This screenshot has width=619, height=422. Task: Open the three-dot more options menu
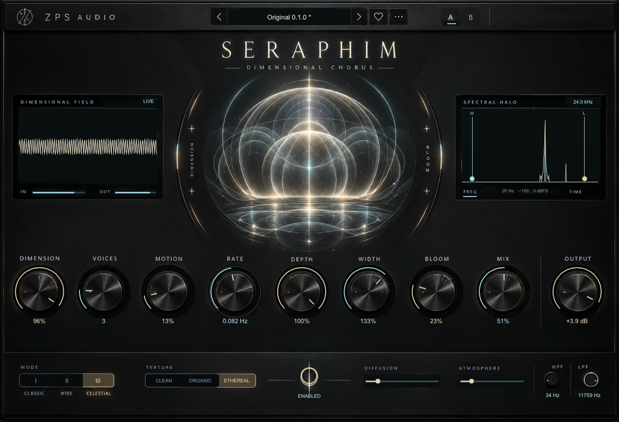click(x=399, y=17)
